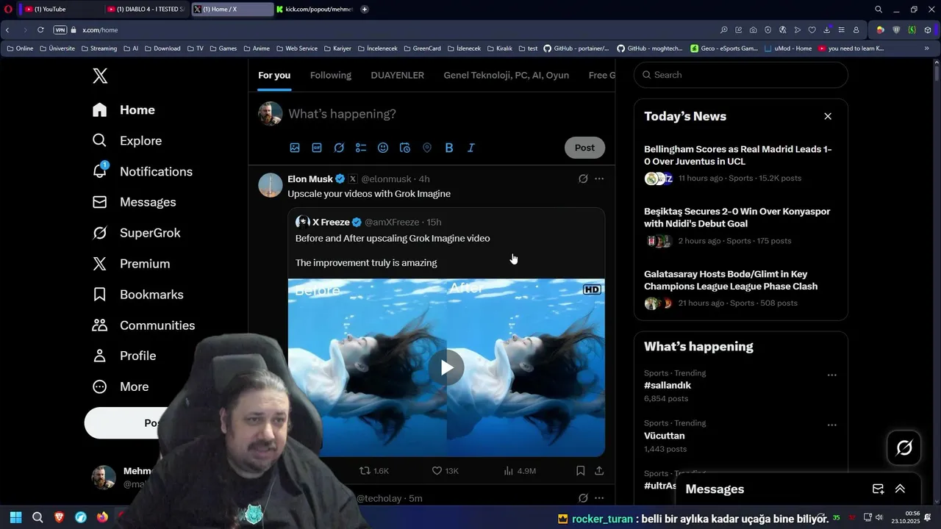Expand the Streaming bookmarks folder
This screenshot has width=941, height=529.
pos(99,48)
